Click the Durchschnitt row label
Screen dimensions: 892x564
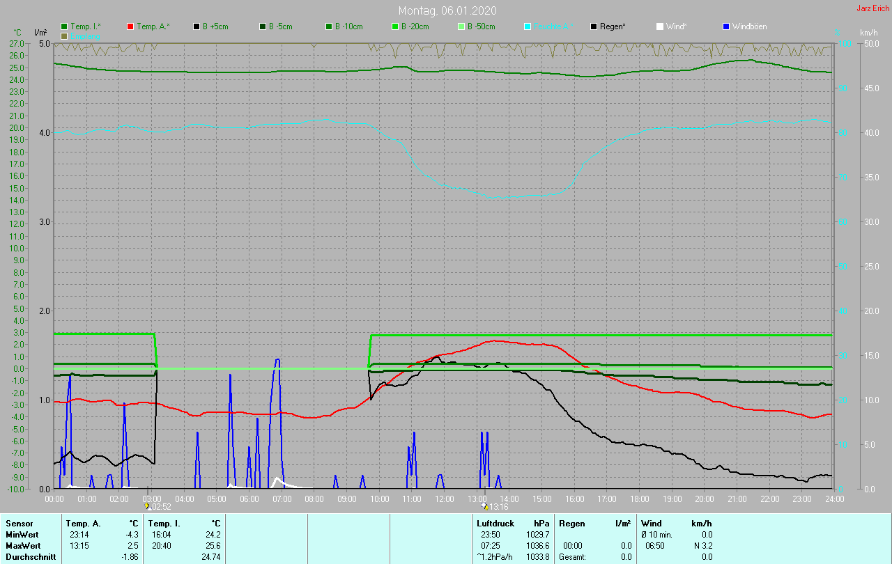coord(31,557)
